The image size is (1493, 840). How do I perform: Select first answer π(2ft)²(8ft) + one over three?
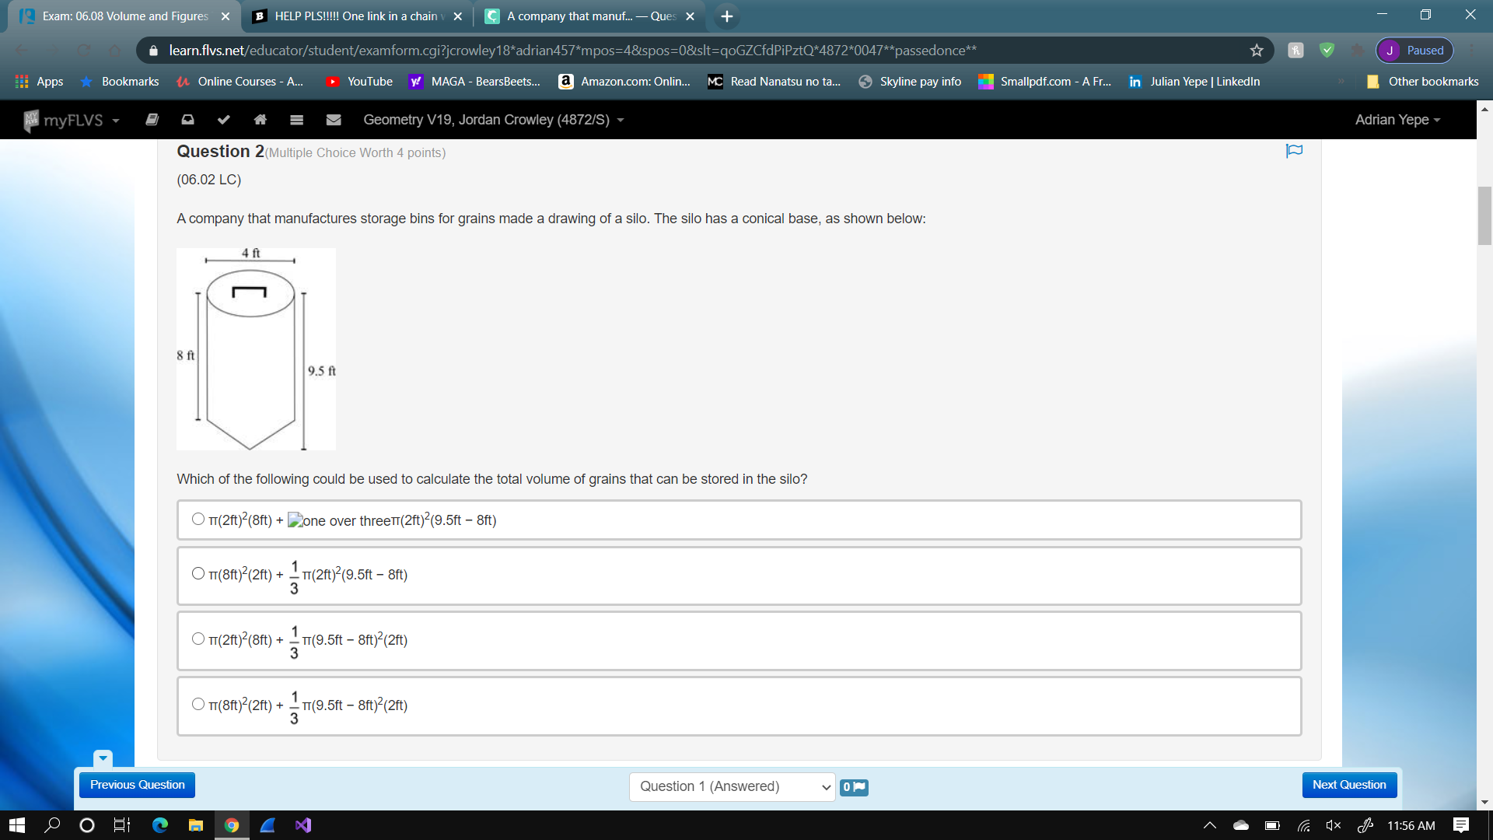(198, 520)
